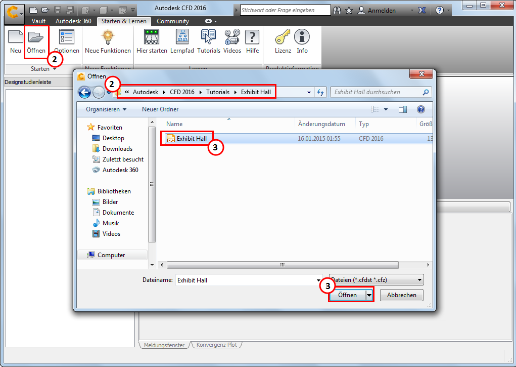The height and width of the screenshot is (367, 516).
Task: Click the binoculars search icon
Action: tap(337, 10)
